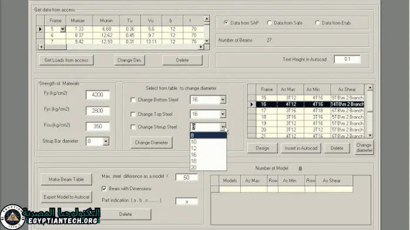Edit the Fys (kg/cm2) field
Image resolution: width=410 pixels, height=230 pixels.
click(98, 111)
